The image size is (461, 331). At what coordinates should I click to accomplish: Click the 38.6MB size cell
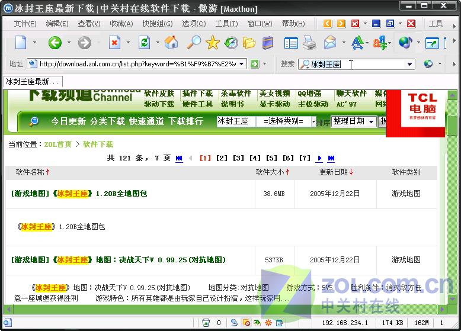(274, 194)
